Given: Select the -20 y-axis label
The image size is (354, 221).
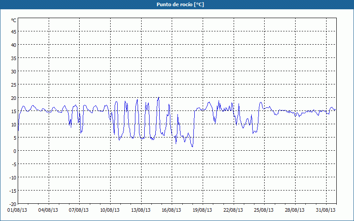Looking at the screenshot, I should click(13, 204).
